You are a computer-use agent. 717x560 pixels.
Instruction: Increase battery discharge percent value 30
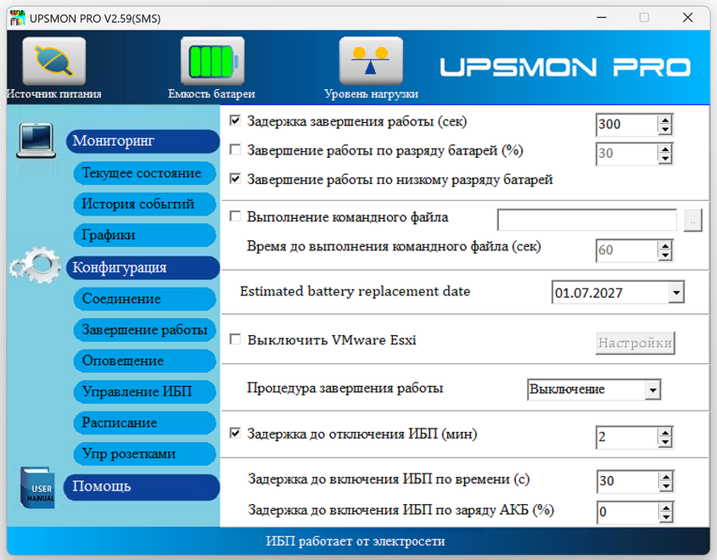665,149
